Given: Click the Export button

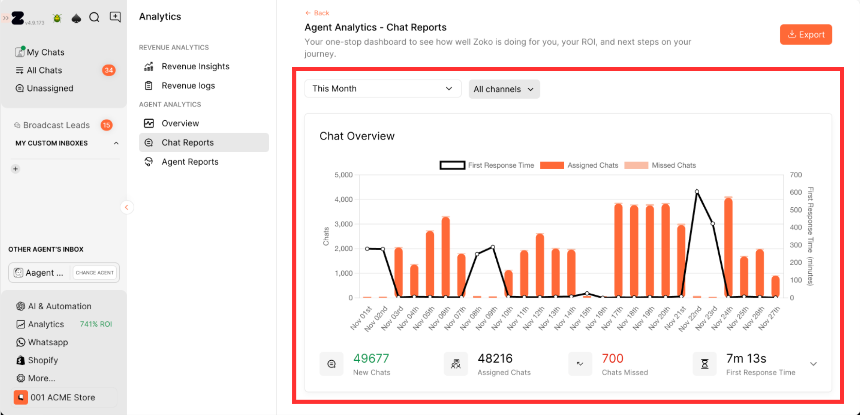Looking at the screenshot, I should tap(806, 34).
